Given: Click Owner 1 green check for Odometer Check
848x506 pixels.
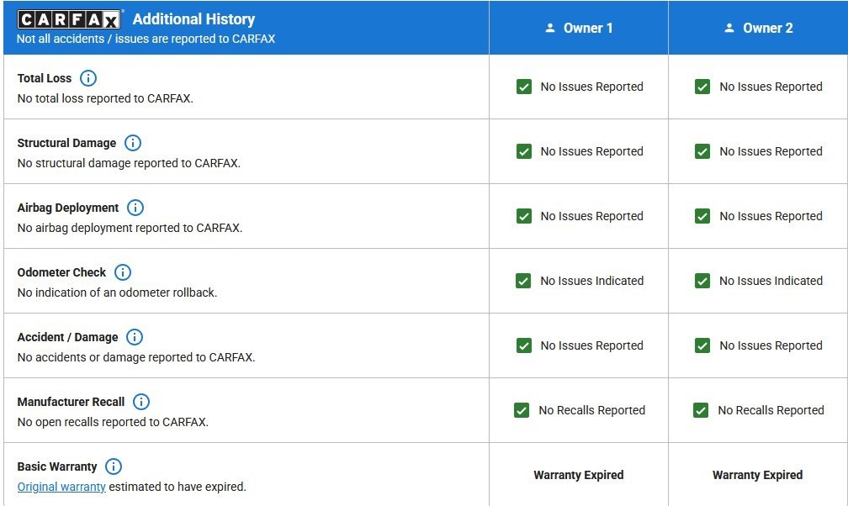Looking at the screenshot, I should 523,281.
